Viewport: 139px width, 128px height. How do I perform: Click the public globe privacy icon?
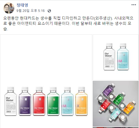[49, 11]
